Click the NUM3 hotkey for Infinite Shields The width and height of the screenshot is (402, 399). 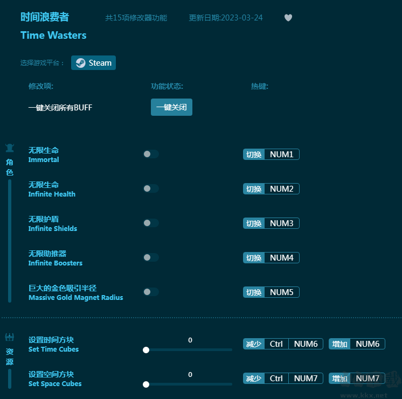click(281, 223)
